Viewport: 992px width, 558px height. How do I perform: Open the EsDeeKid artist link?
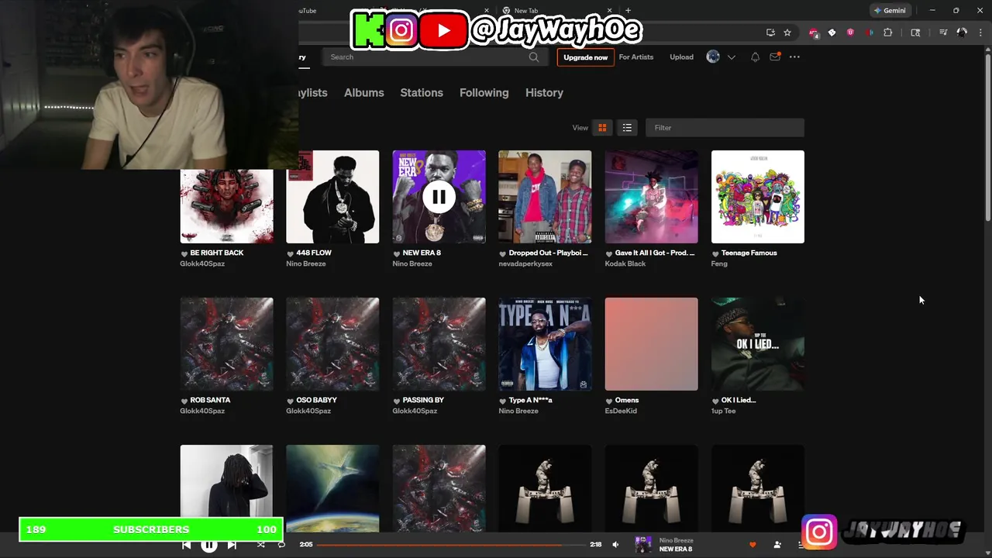click(x=621, y=412)
